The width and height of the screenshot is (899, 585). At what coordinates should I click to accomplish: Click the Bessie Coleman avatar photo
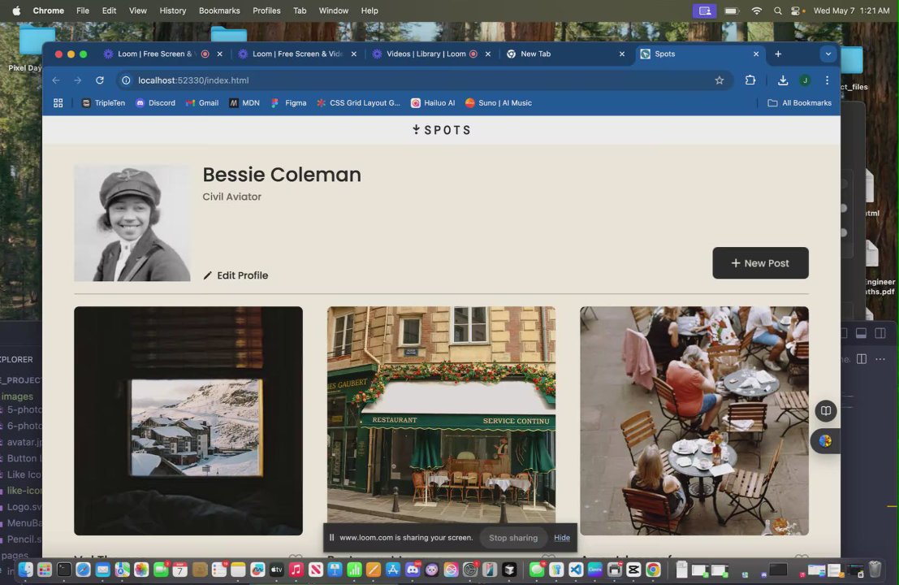point(132,223)
